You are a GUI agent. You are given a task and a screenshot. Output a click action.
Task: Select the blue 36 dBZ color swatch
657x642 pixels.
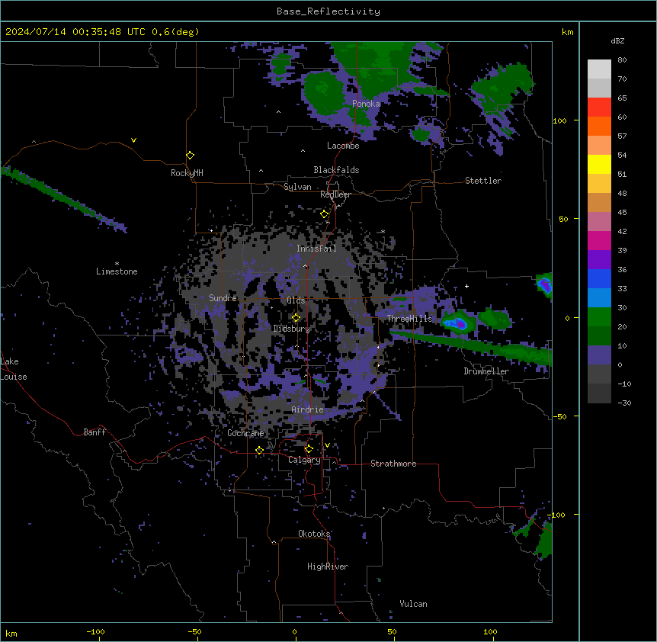tap(599, 278)
